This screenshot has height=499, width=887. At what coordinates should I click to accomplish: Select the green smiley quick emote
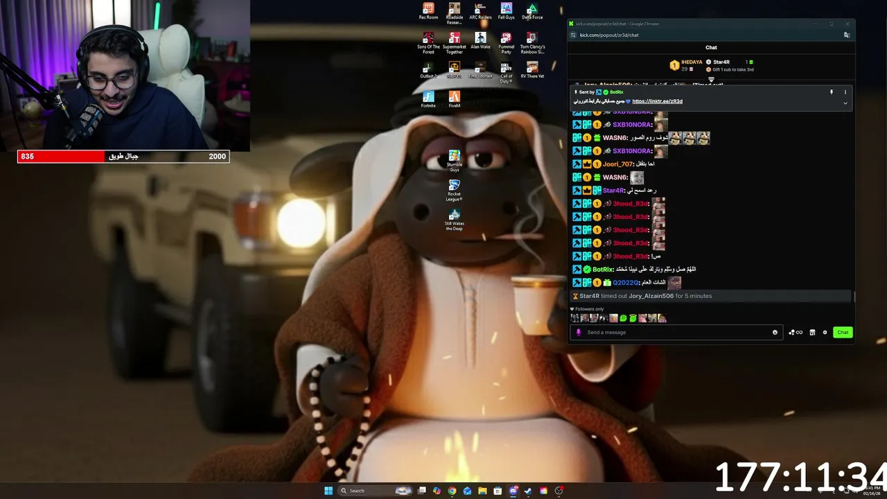(623, 318)
